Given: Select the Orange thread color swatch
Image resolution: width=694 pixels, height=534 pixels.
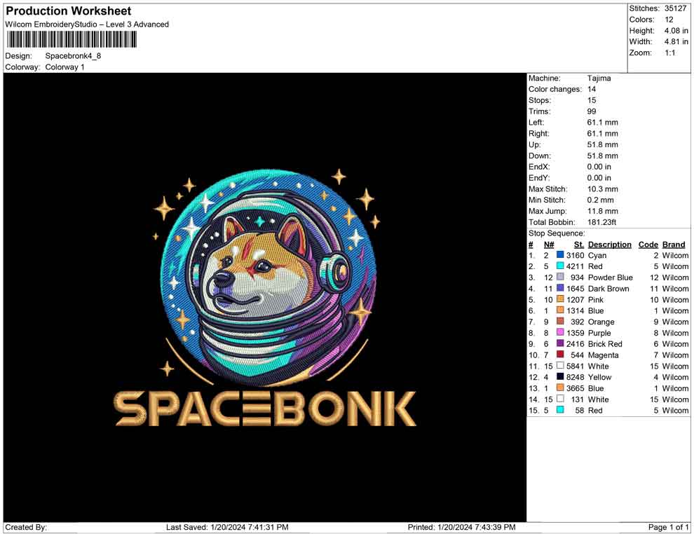Looking at the screenshot, I should [x=560, y=322].
